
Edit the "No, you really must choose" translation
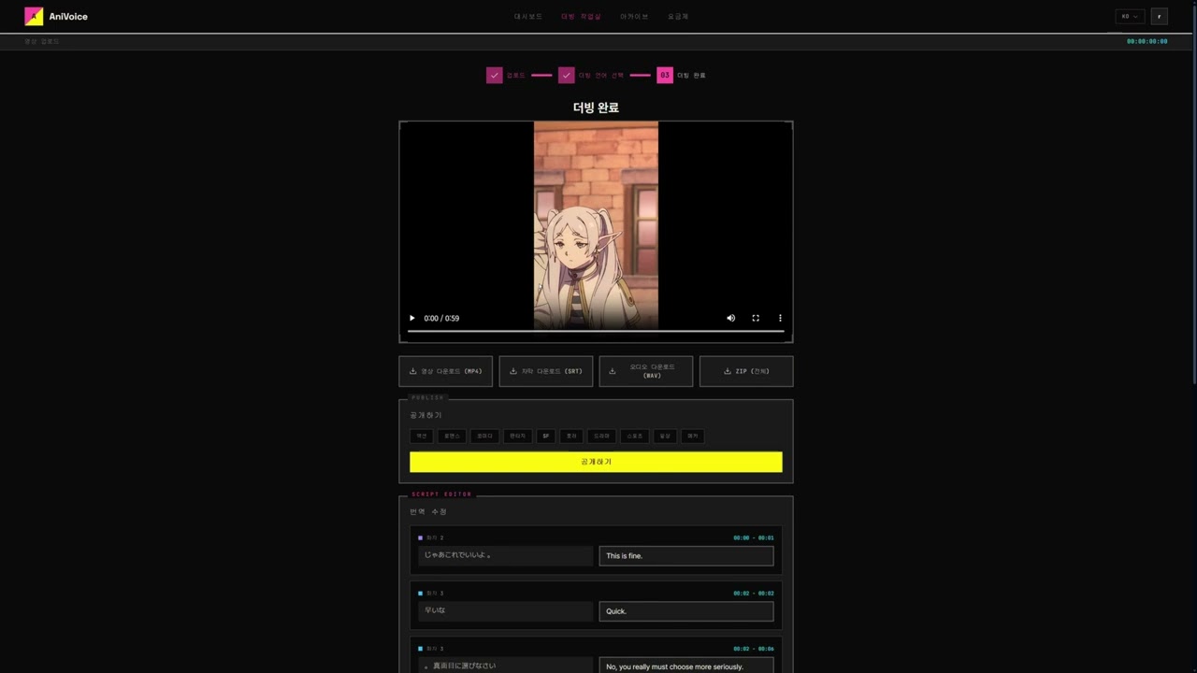686,666
